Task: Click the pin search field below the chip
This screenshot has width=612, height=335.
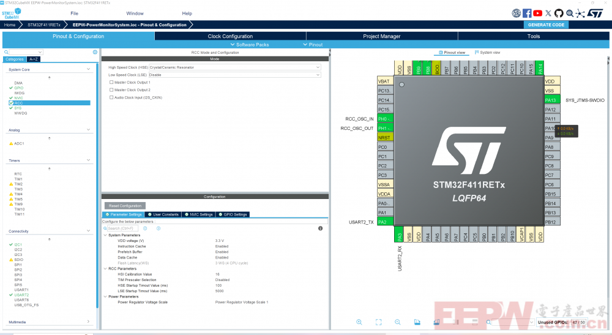Action: click(513, 322)
